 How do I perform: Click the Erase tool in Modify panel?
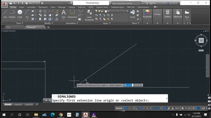[57, 11]
